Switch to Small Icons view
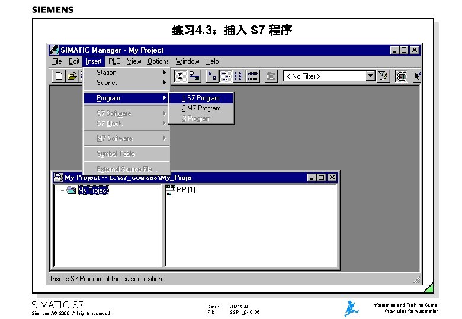This screenshot has width=462, height=319. click(x=226, y=76)
